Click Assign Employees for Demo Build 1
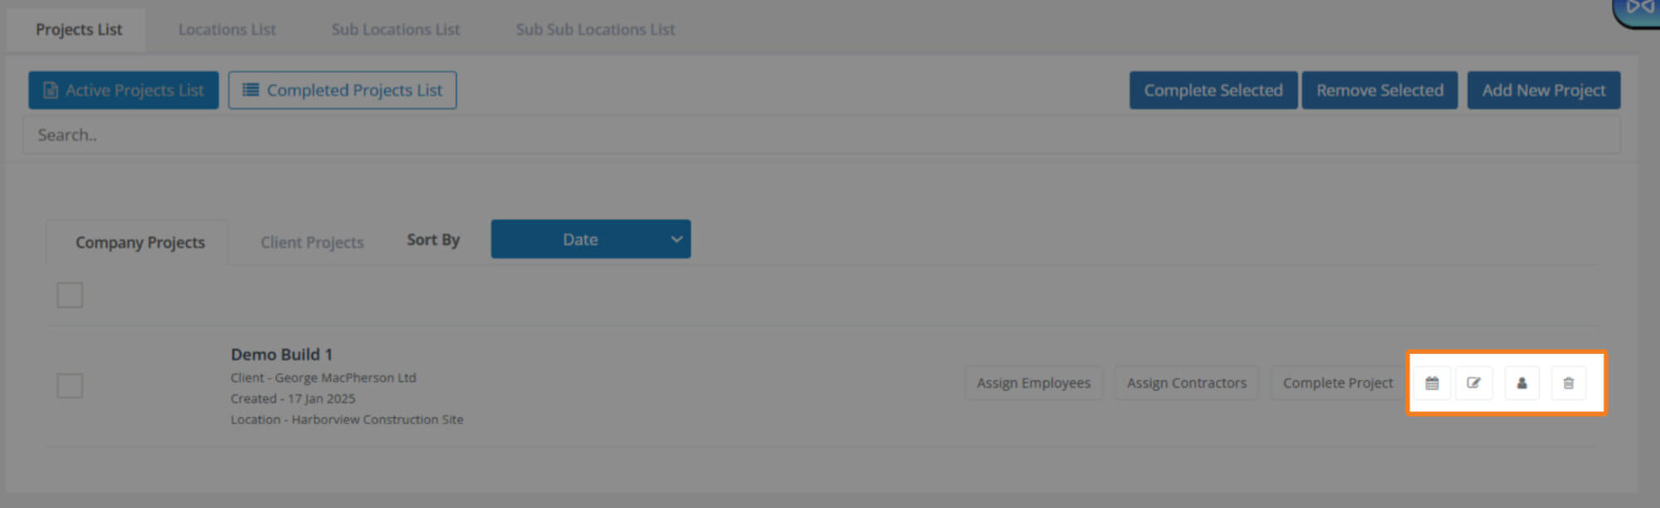This screenshot has width=1660, height=508. tap(1033, 383)
